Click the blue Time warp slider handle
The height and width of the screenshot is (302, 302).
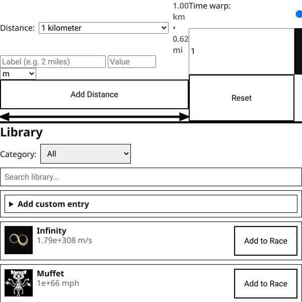click(x=299, y=14)
